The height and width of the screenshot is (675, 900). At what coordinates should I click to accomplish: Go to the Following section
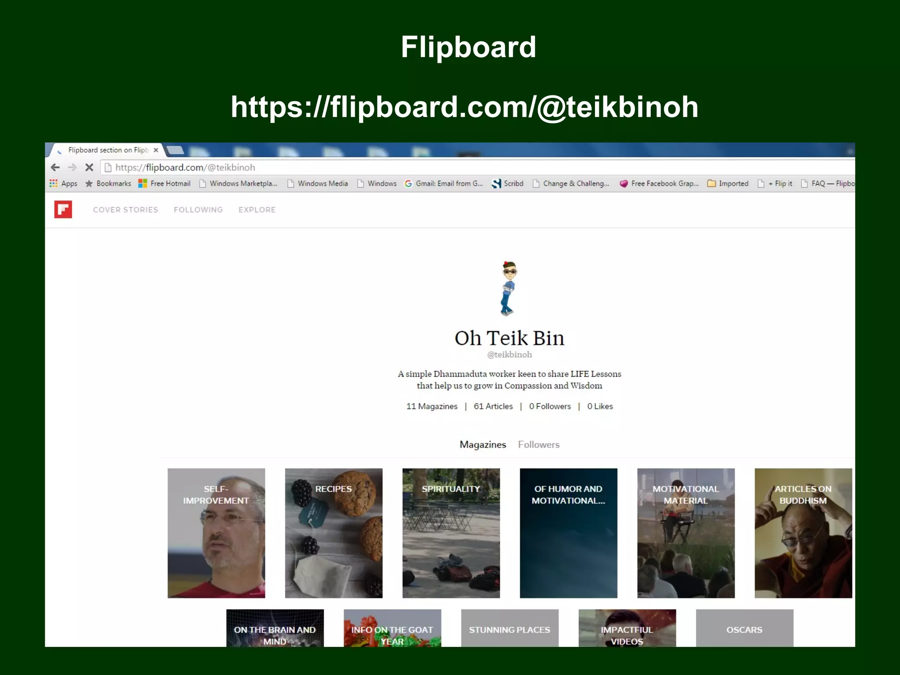pyautogui.click(x=198, y=210)
